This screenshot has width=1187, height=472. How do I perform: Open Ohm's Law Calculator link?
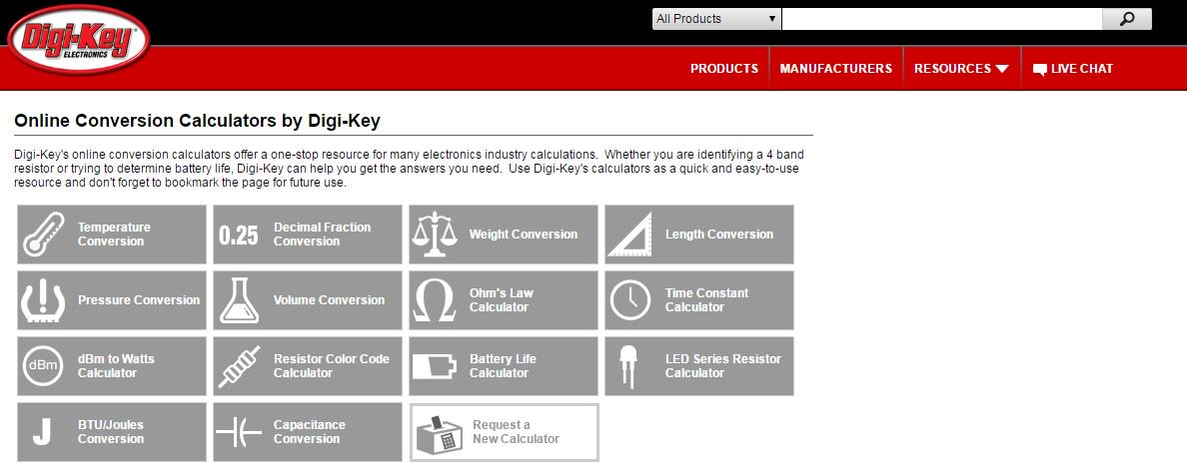click(502, 299)
